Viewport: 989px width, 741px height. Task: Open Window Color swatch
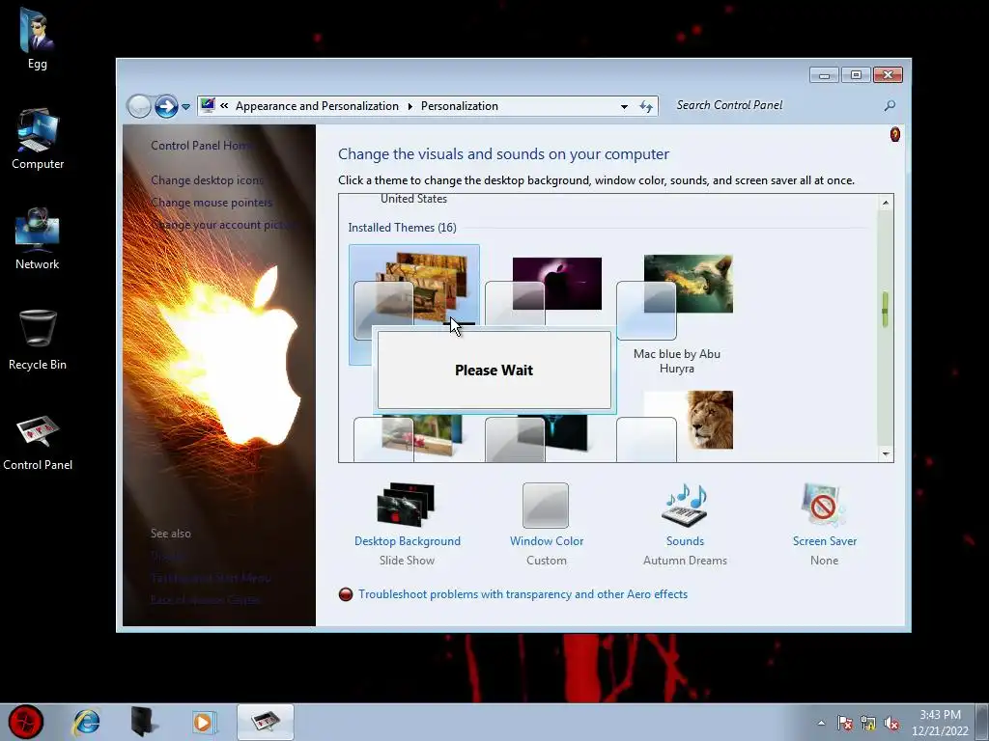click(x=546, y=506)
